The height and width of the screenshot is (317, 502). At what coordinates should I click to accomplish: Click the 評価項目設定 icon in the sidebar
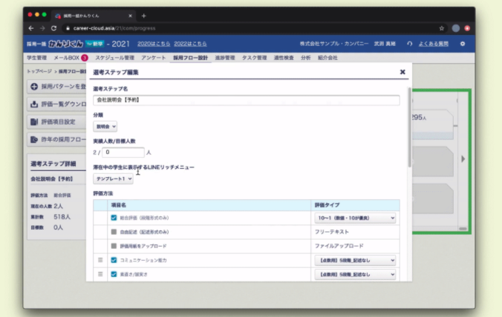click(x=34, y=121)
